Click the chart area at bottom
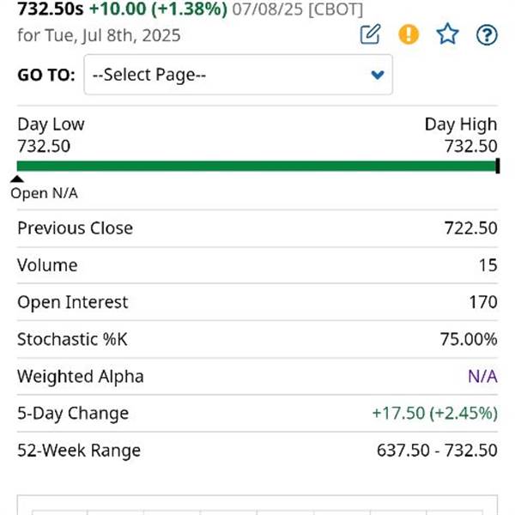The height and width of the screenshot is (515, 515). pos(257,506)
